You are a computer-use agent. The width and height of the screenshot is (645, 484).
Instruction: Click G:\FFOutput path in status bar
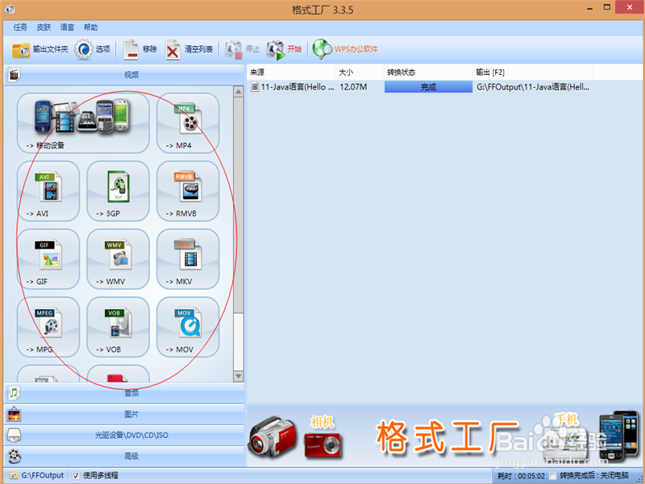click(43, 475)
